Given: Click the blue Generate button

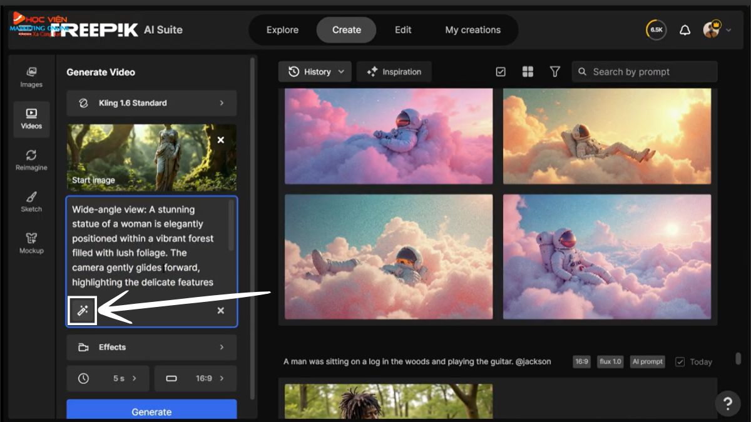Looking at the screenshot, I should tap(151, 409).
